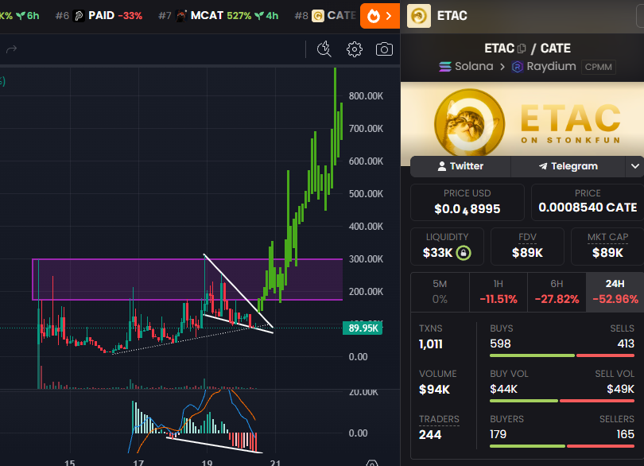Screen dimensions: 644x466
Task: Click the PAID token icon in ticker
Action: pyautogui.click(x=79, y=16)
